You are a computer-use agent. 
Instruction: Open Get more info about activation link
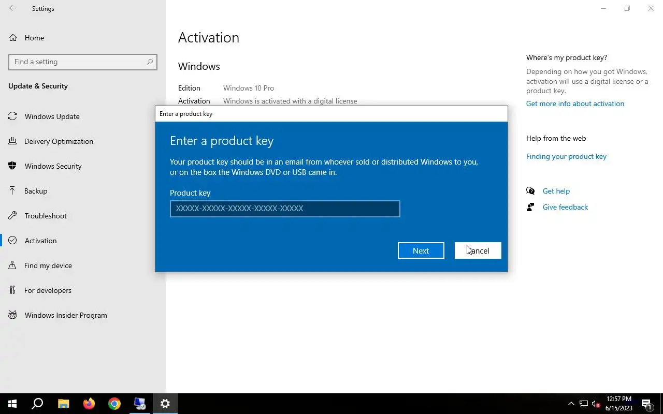575,103
